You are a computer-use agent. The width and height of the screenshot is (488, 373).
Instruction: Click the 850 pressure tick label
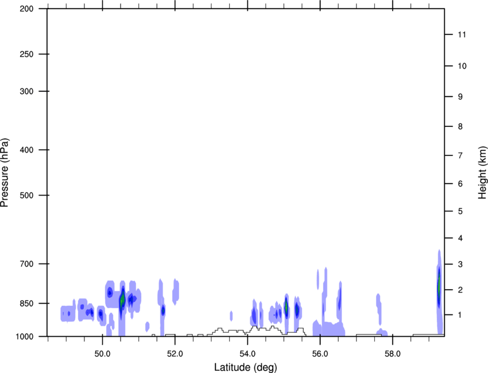(26, 304)
